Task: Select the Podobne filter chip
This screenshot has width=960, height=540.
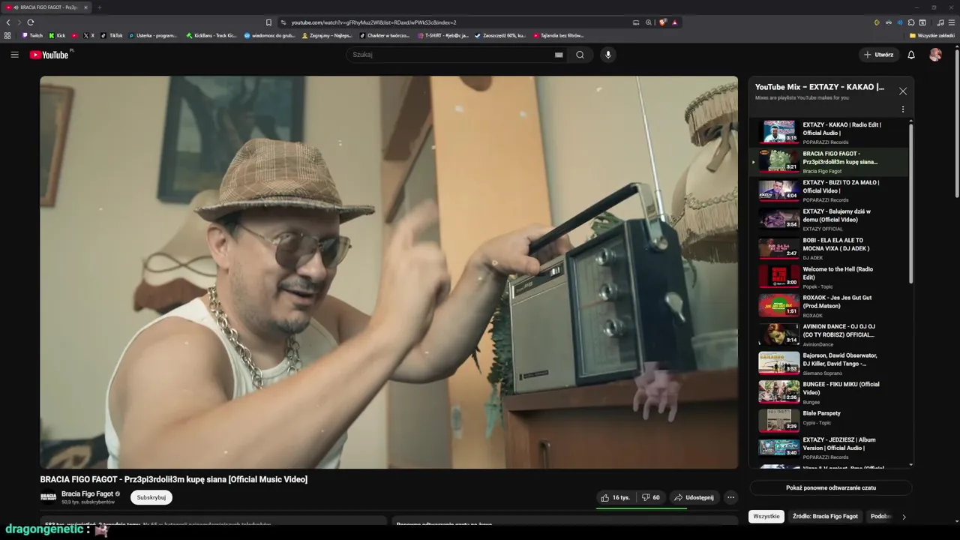Action: (x=880, y=517)
